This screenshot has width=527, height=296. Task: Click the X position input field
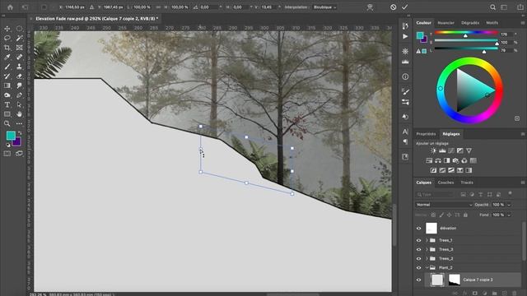[x=74, y=7]
